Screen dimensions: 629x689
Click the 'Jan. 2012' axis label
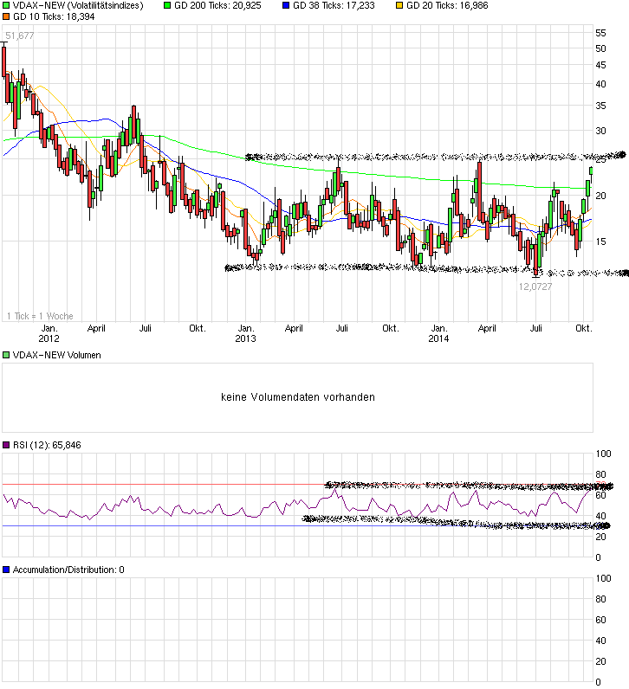(x=49, y=333)
